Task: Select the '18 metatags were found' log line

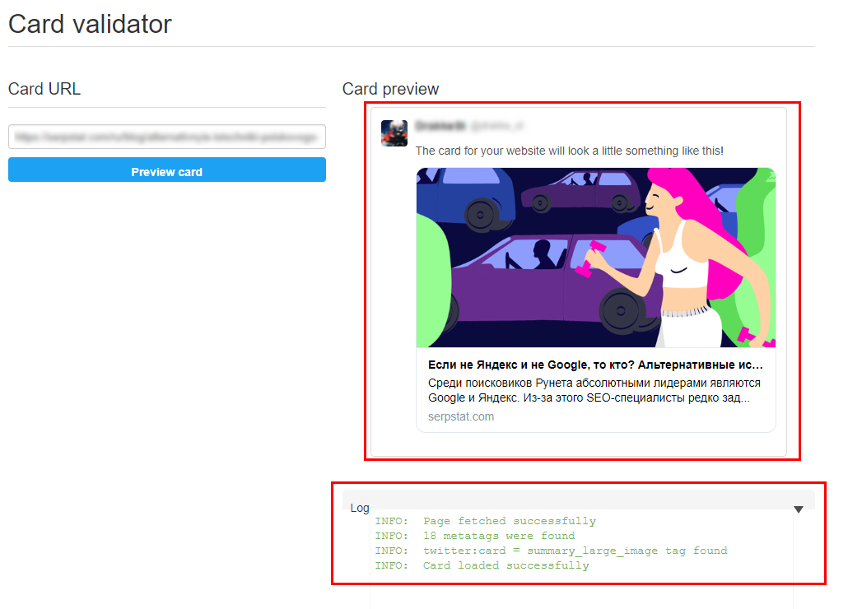Action: click(475, 536)
